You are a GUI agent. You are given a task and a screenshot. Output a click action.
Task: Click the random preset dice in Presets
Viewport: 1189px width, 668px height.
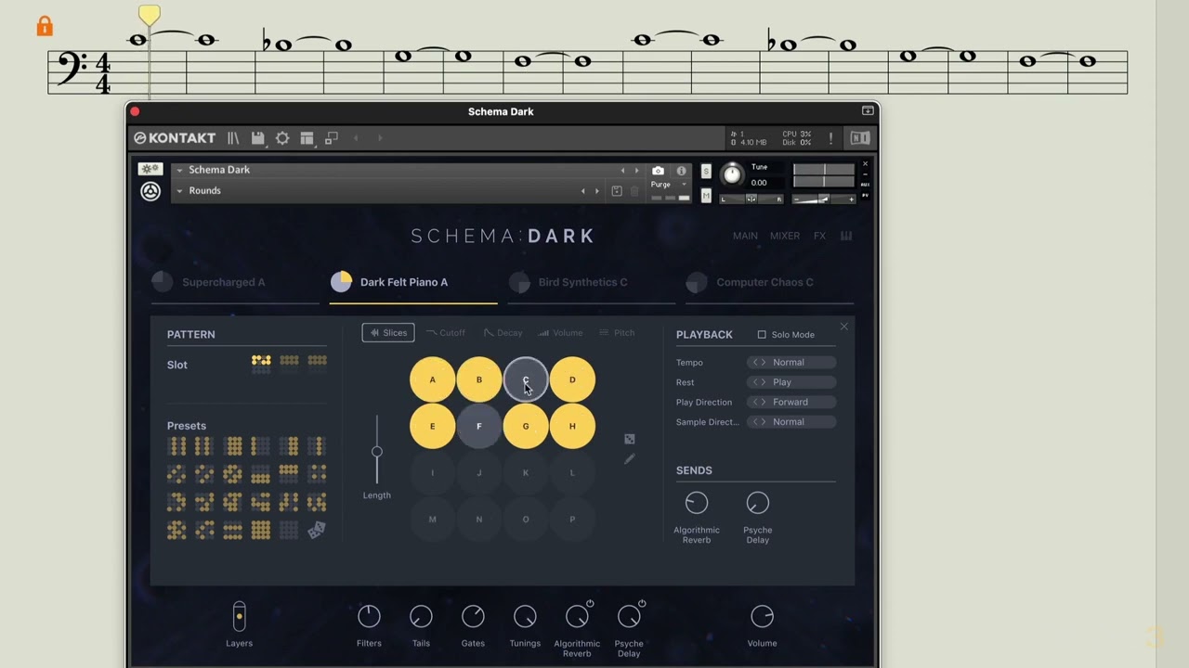[317, 530]
